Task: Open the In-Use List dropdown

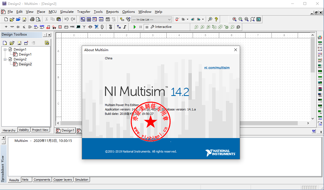Action: pyautogui.click(x=169, y=20)
